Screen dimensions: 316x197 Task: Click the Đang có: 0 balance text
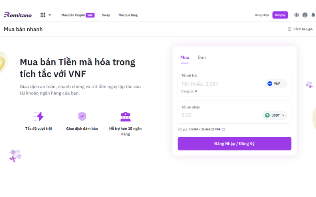(x=189, y=91)
